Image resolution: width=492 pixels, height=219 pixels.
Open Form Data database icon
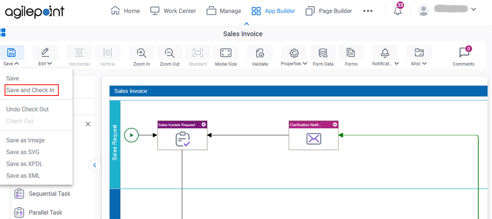pos(323,53)
